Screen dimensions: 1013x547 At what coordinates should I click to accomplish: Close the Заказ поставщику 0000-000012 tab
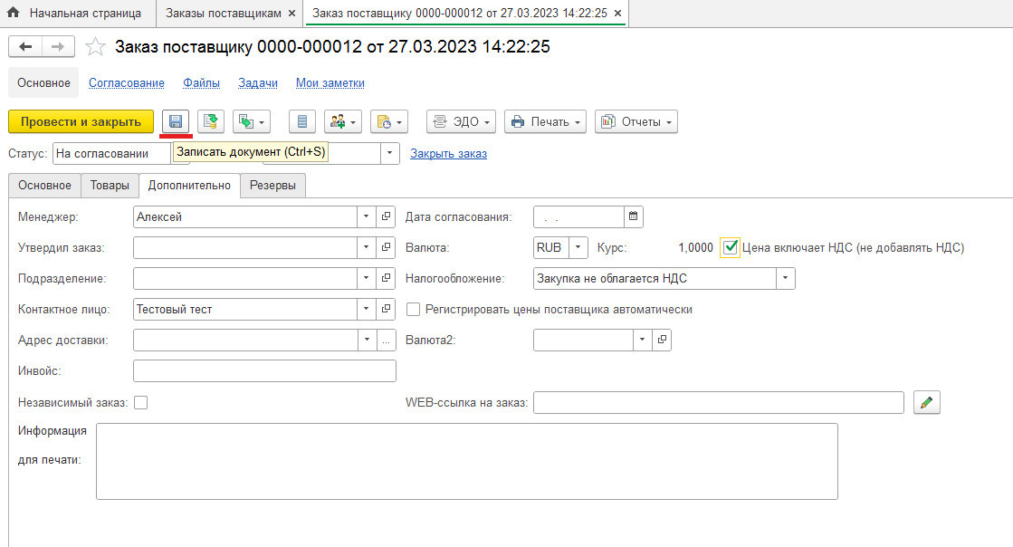(616, 14)
